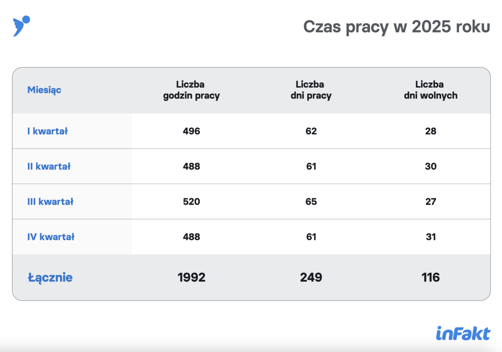Click the blue winged logo icon
The height and width of the screenshot is (352, 502).
(22, 26)
